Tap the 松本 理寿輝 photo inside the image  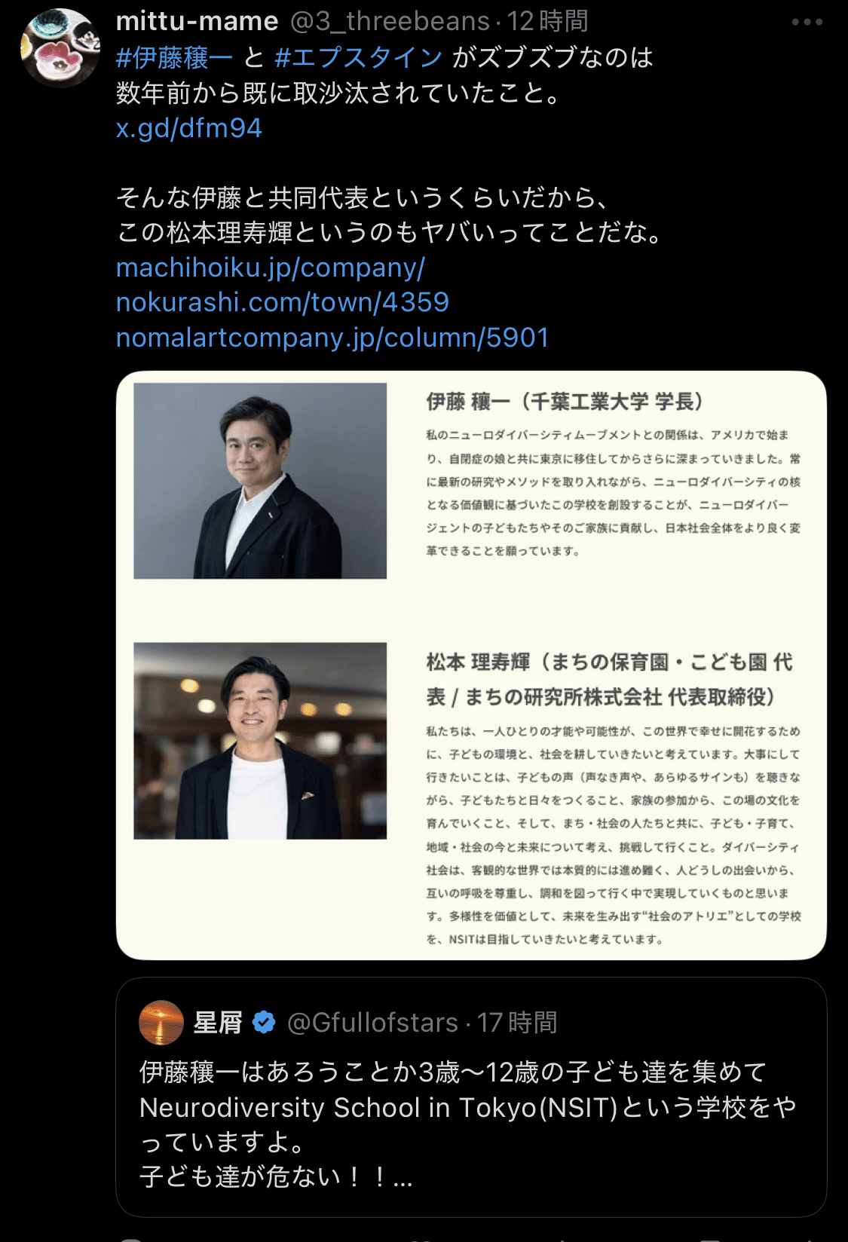pyautogui.click(x=260, y=741)
